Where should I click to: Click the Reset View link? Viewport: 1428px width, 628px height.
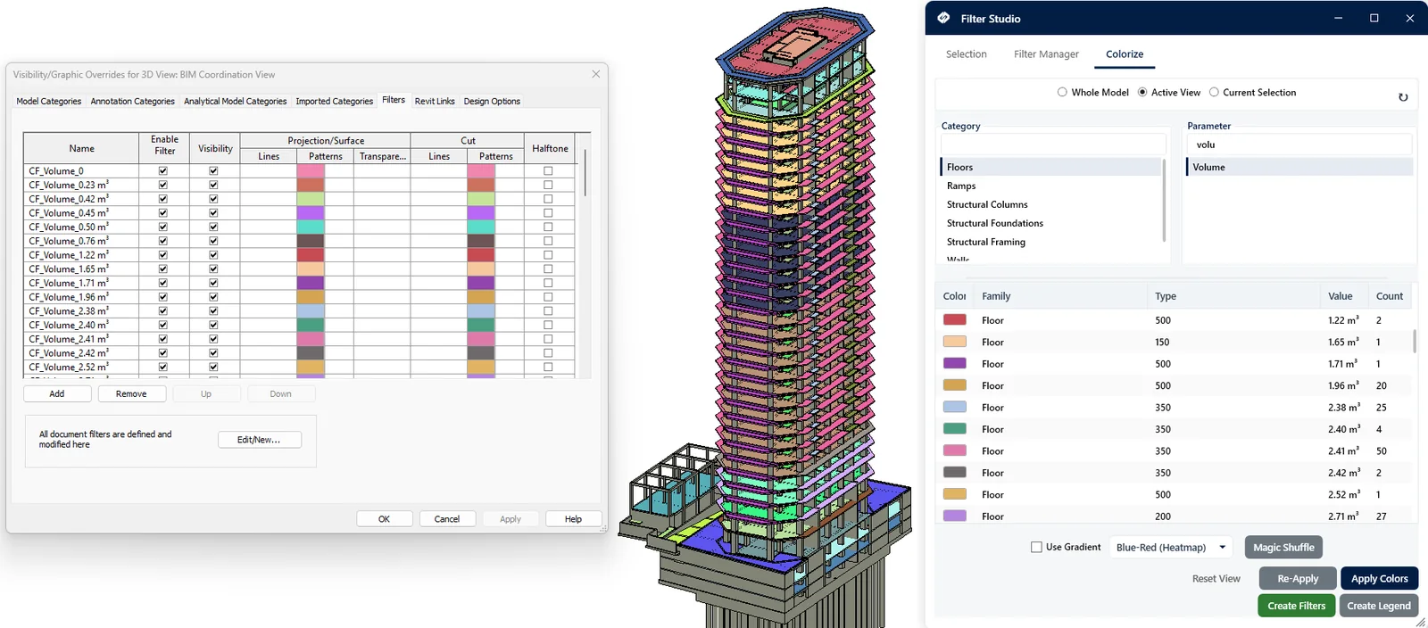click(x=1216, y=579)
